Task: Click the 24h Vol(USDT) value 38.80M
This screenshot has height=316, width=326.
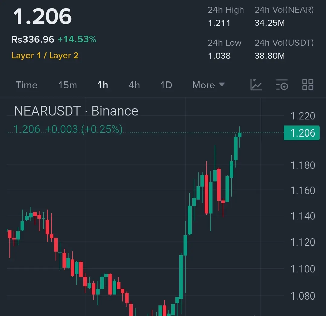Action: [270, 56]
